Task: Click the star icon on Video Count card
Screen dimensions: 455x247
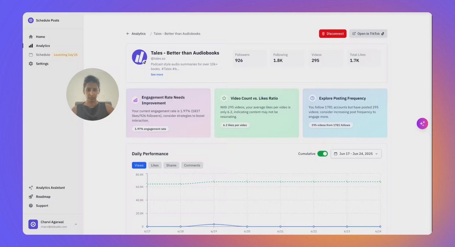Action: pyautogui.click(x=224, y=98)
